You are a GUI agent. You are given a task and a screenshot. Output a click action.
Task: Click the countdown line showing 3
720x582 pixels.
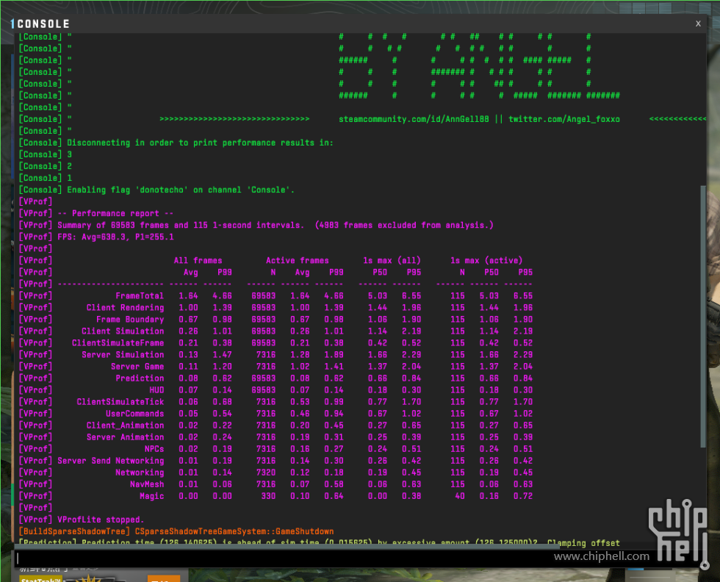pos(45,155)
